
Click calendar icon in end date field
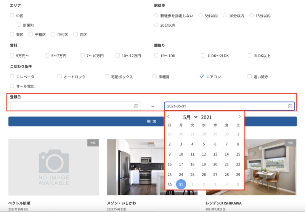click(290, 106)
